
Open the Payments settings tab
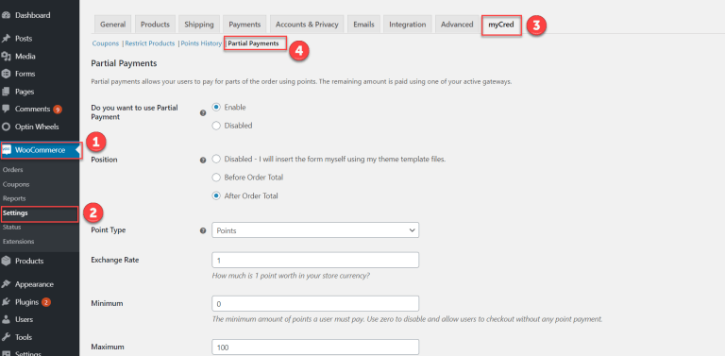pos(244,25)
